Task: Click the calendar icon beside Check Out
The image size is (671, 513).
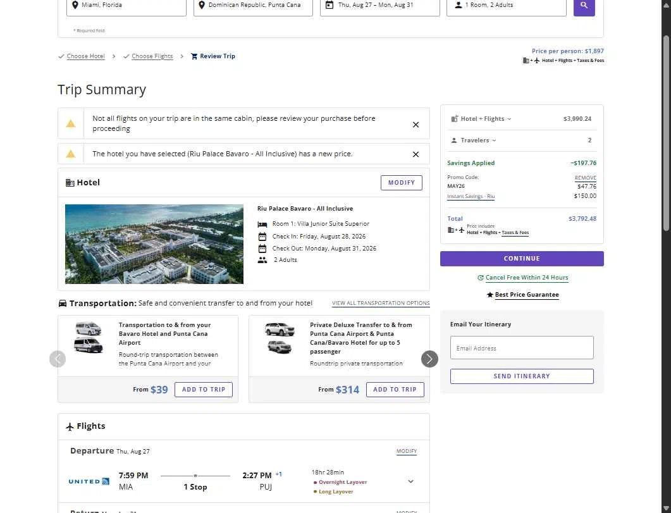Action: (262, 249)
